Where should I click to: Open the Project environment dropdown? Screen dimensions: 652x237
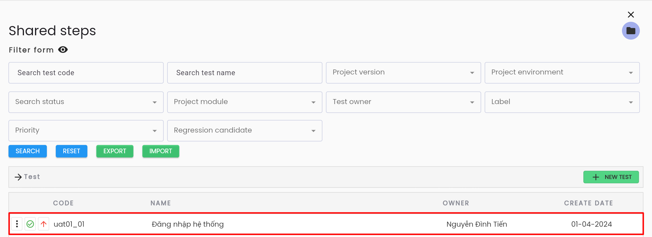[x=562, y=73]
